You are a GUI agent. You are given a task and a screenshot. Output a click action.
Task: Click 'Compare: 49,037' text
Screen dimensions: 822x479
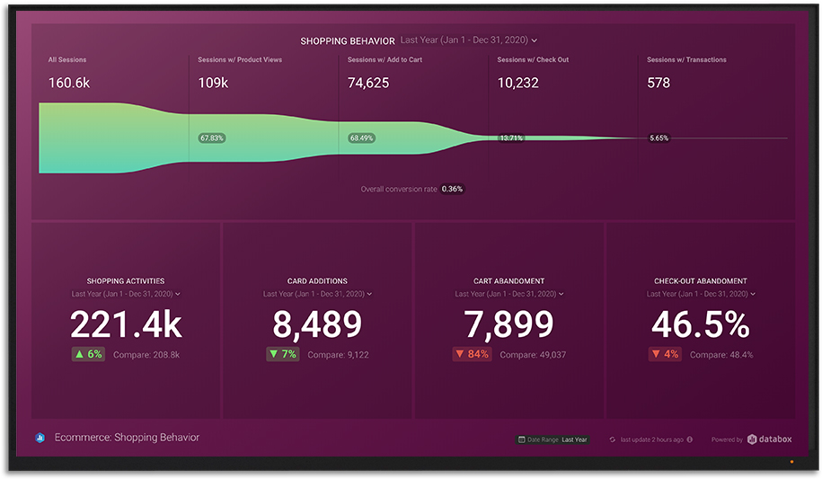[533, 355]
